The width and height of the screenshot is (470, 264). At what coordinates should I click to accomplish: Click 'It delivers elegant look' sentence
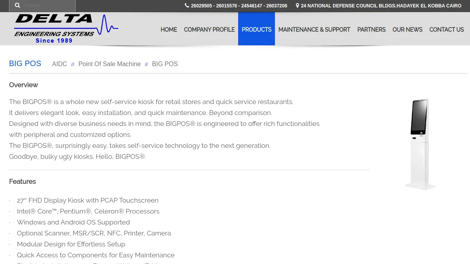[x=141, y=113]
